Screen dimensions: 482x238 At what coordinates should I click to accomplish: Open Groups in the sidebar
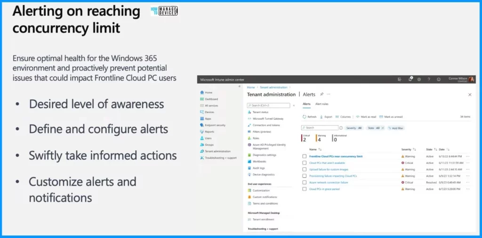(207, 145)
